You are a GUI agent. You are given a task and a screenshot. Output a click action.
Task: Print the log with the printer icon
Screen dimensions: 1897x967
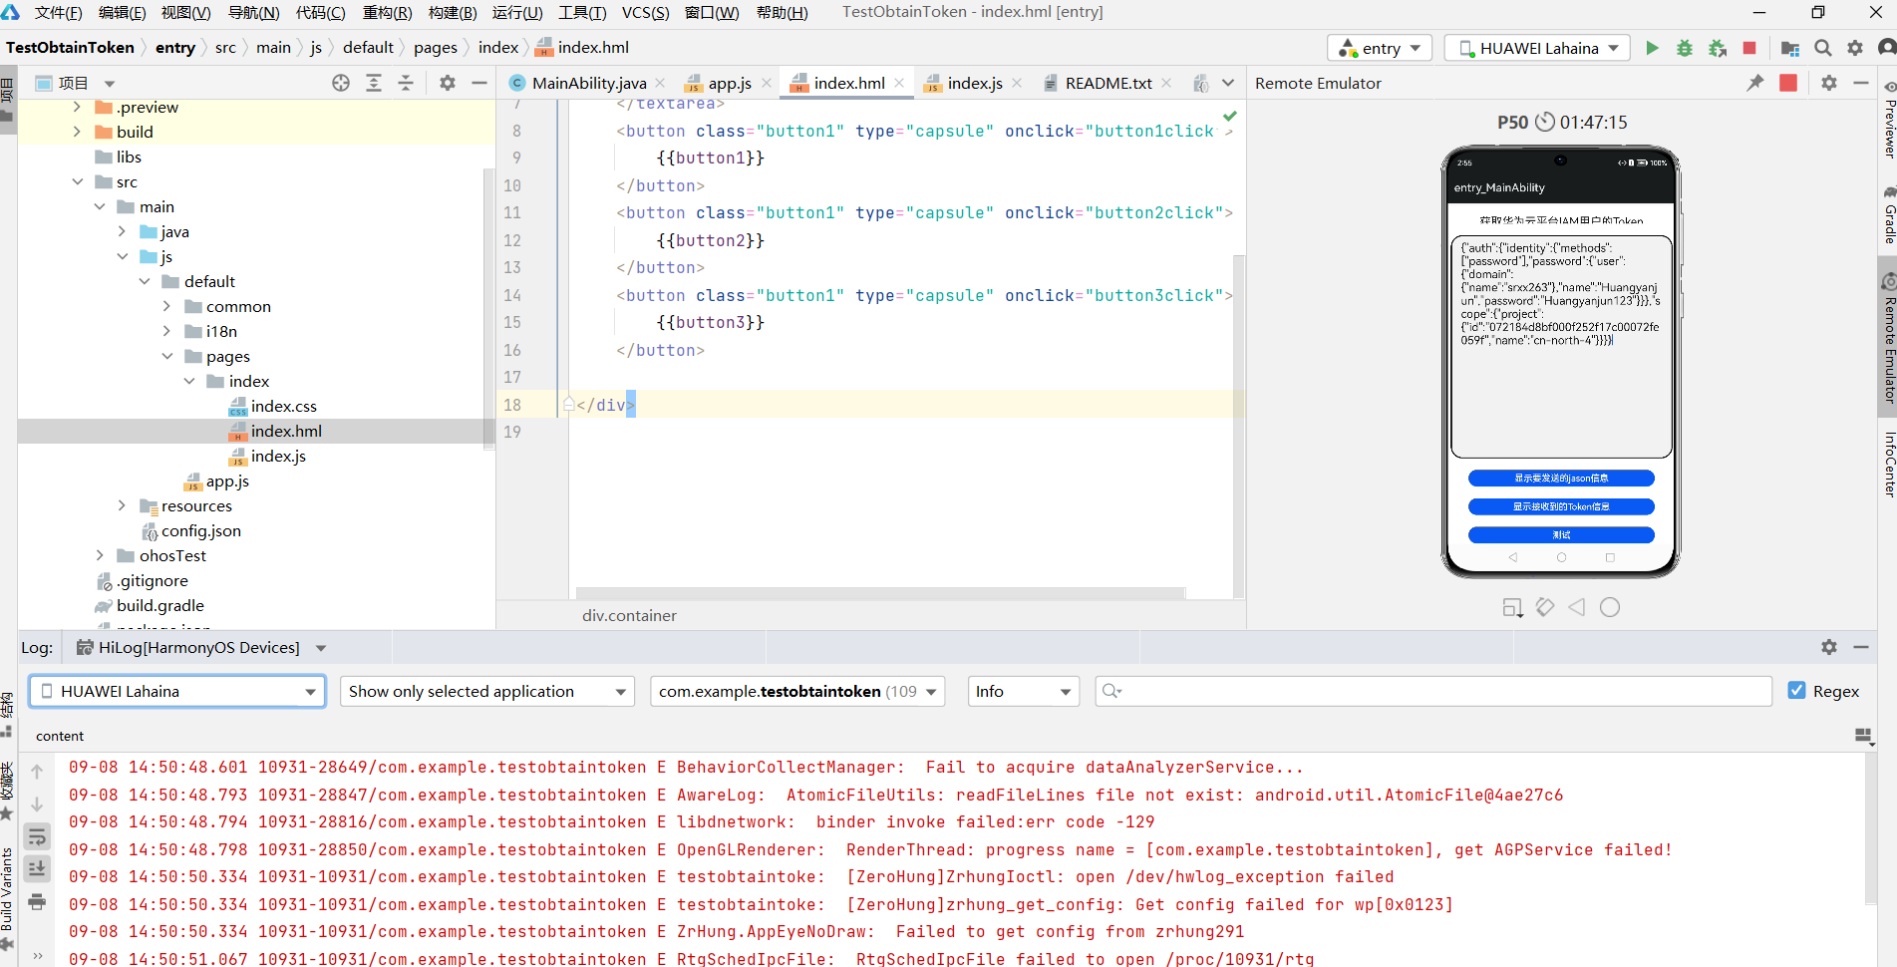click(37, 902)
